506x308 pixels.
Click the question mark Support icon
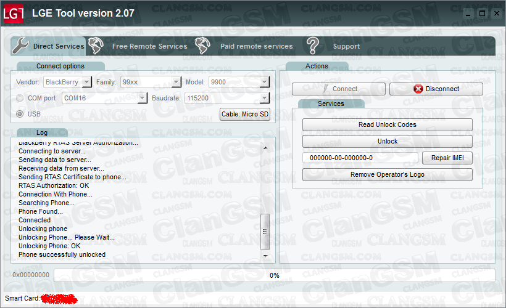point(313,46)
